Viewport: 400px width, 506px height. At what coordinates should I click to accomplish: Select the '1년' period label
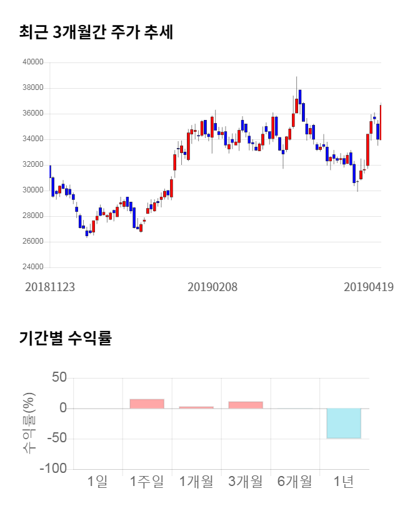pyautogui.click(x=344, y=482)
